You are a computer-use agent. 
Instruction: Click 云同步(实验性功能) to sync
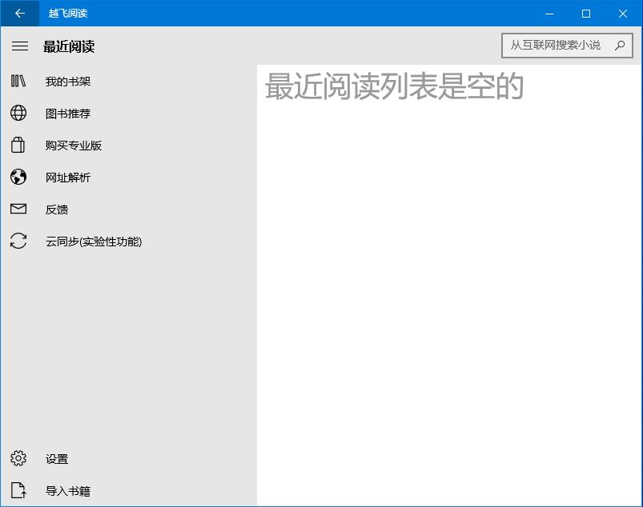click(x=93, y=241)
